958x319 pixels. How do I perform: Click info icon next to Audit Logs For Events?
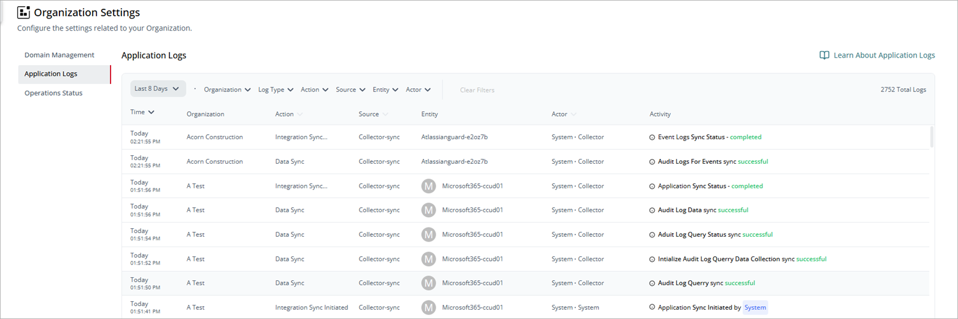click(652, 162)
